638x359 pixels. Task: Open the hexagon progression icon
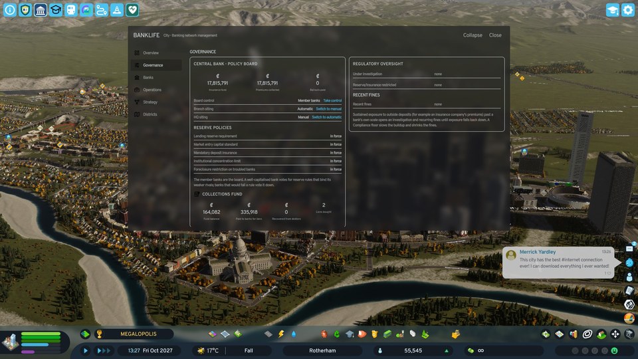point(629,304)
